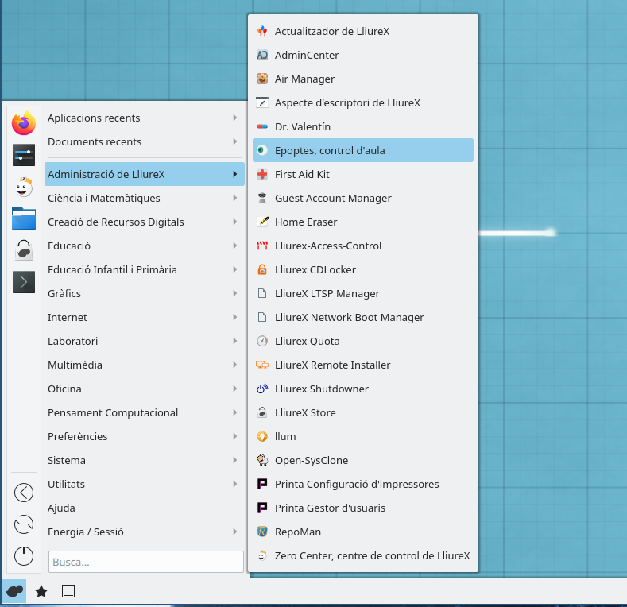This screenshot has width=627, height=607.
Task: Click the Ajuda help entry
Action: [x=62, y=508]
